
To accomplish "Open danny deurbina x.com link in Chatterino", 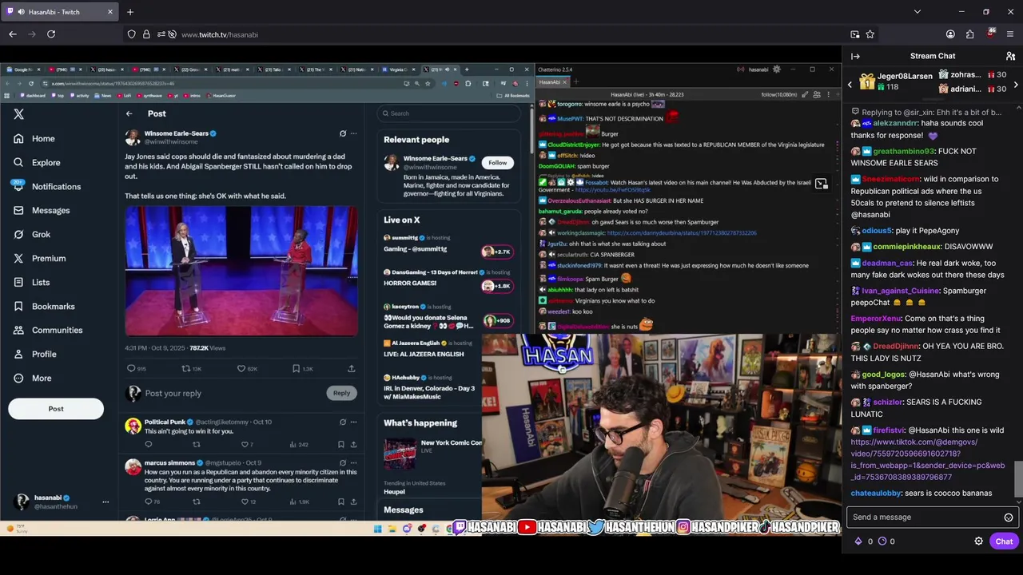I will click(682, 233).
